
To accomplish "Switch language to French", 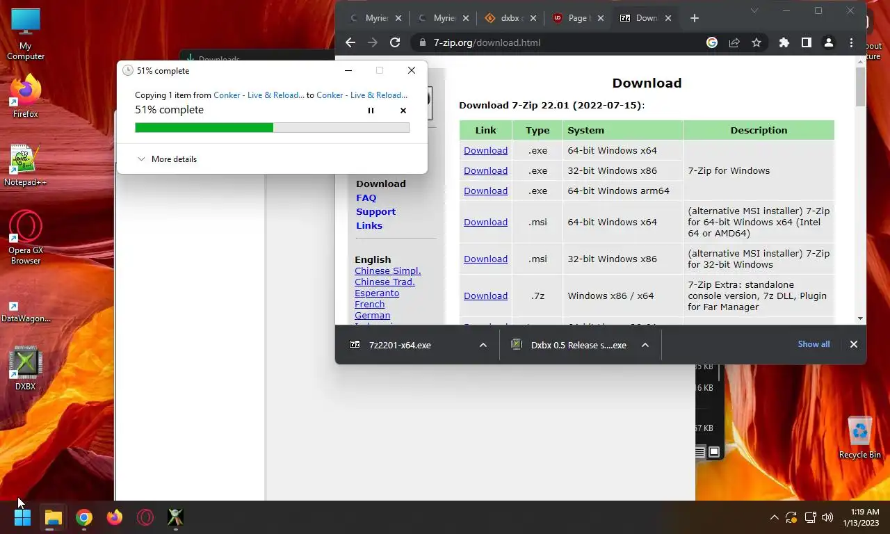I will 369,304.
